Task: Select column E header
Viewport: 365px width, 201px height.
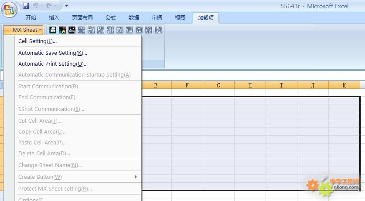Action: coord(156,85)
